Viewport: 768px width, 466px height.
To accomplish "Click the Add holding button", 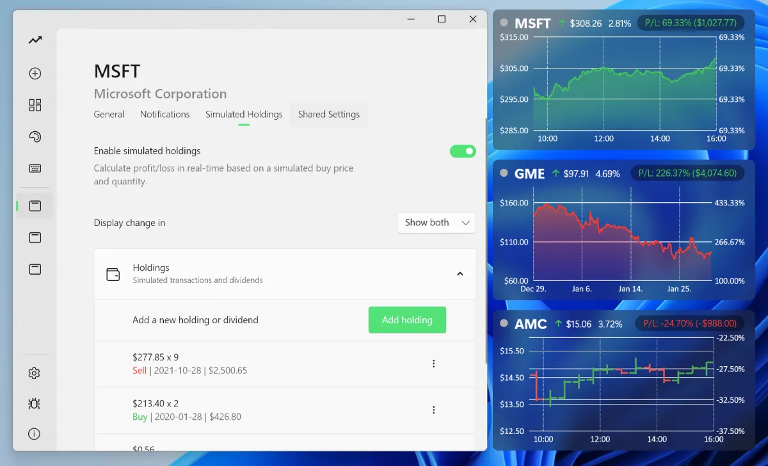I will 407,319.
